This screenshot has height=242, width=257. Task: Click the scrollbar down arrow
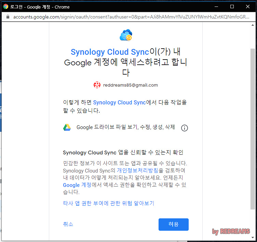(253, 238)
